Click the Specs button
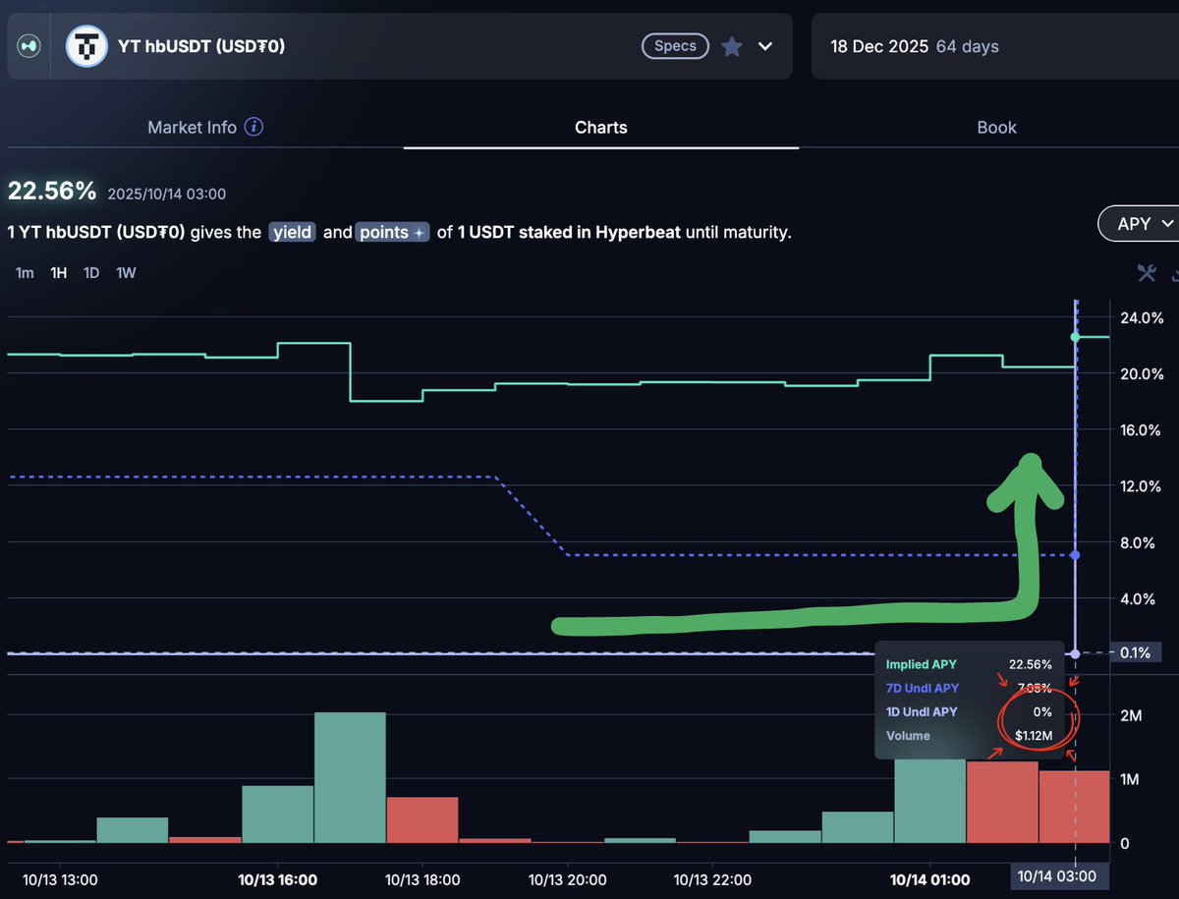Viewport: 1179px width, 899px height. (x=675, y=45)
